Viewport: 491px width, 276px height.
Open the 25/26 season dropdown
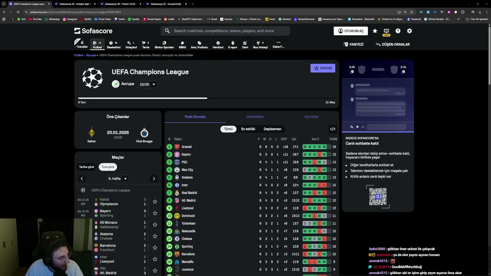pos(148,84)
